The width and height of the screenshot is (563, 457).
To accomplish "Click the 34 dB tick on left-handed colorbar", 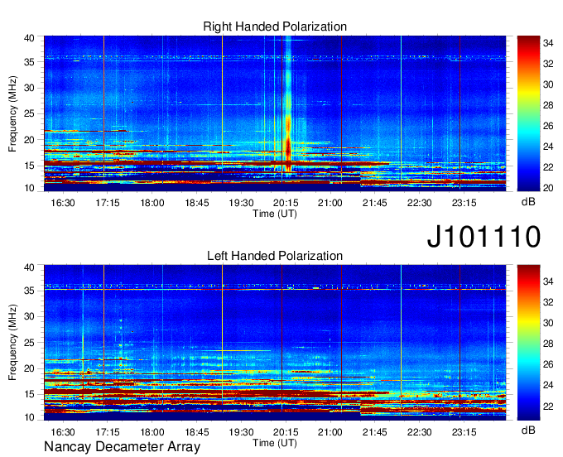I will pos(548,281).
